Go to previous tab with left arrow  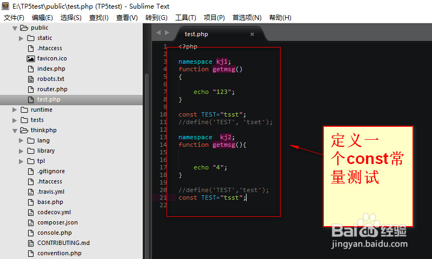tap(158, 33)
